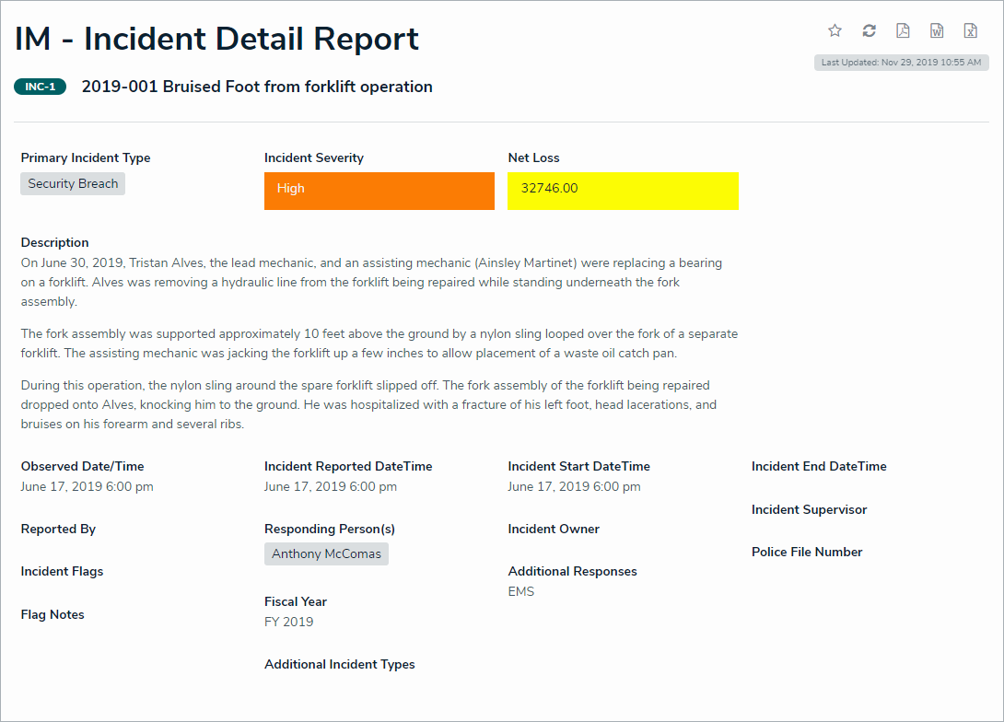Click the INC-1 identifier badge

point(40,87)
